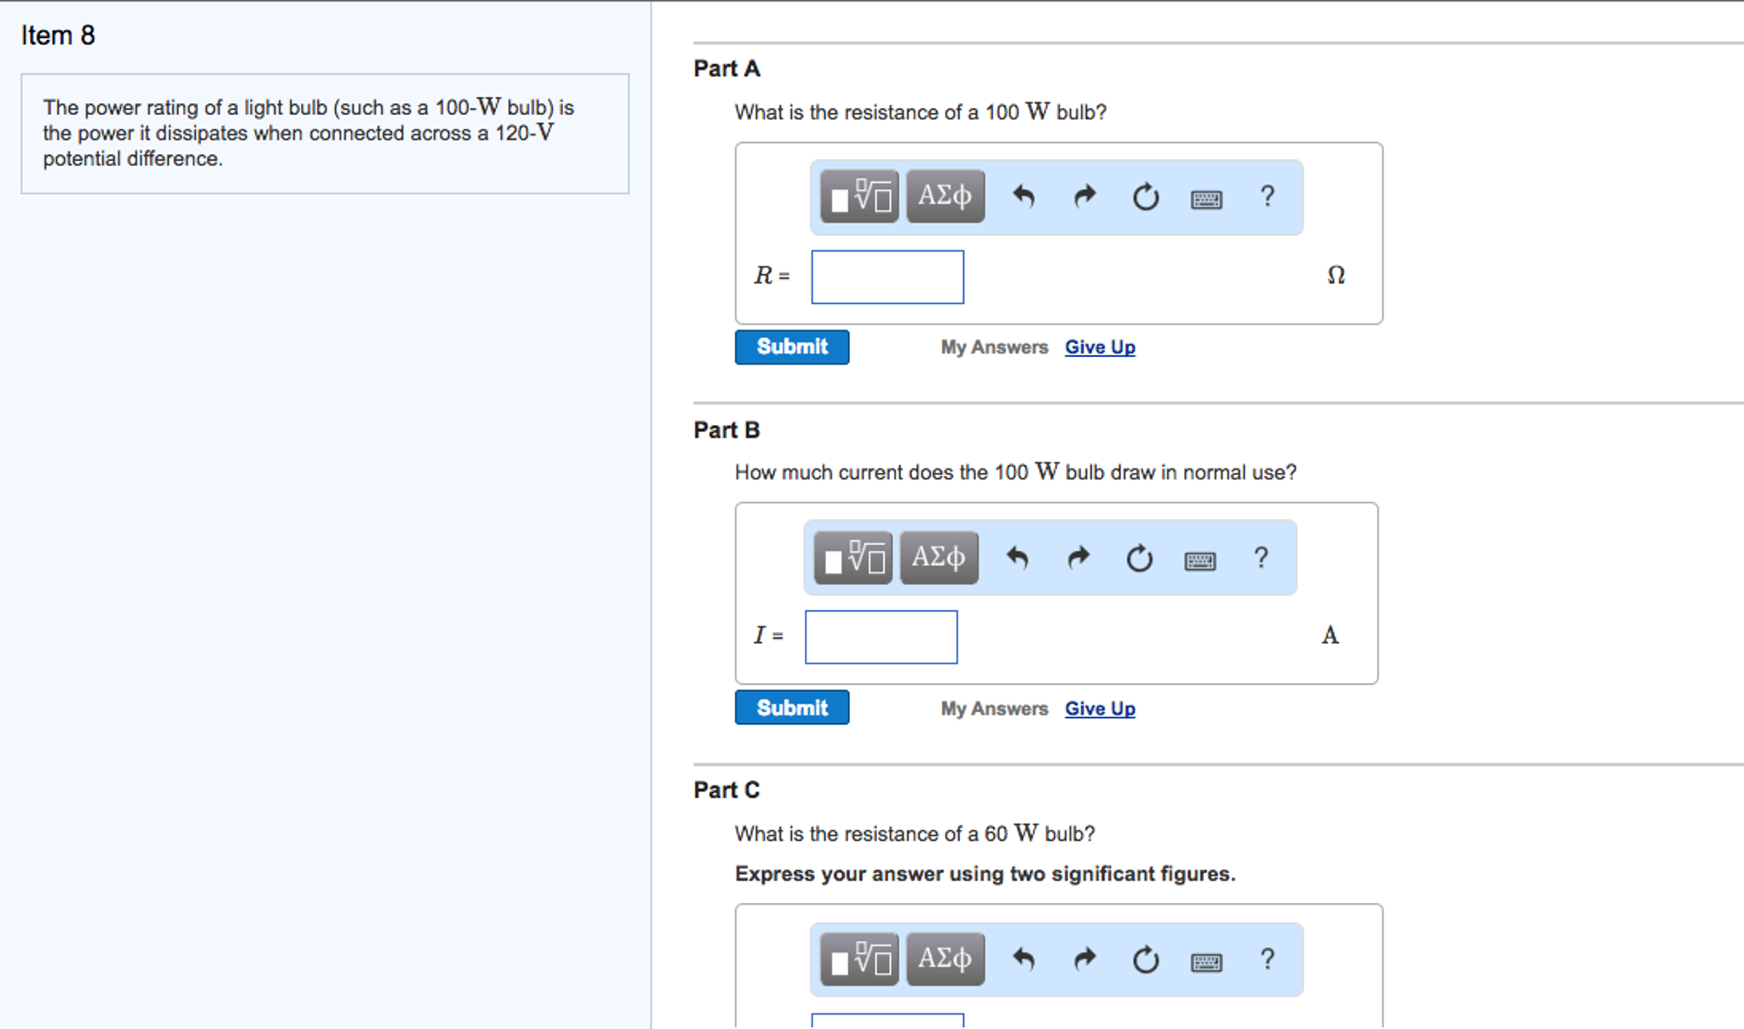Open math templates button in Part B
The height and width of the screenshot is (1029, 1744).
point(853,558)
